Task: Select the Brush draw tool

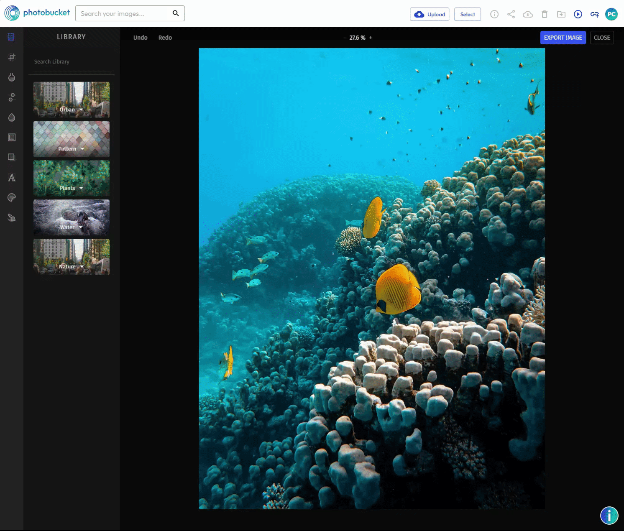Action: coord(12,217)
